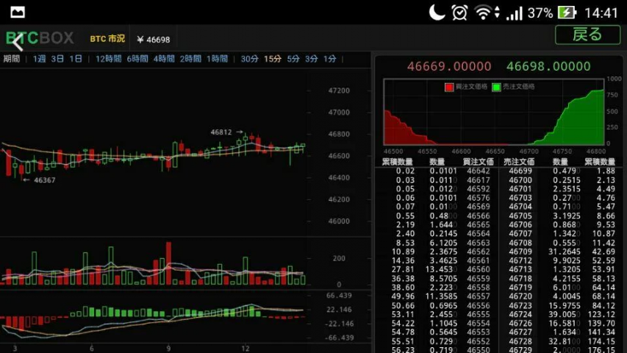The height and width of the screenshot is (353, 627).
Task: Tap the green ask price 46698.00000
Action: (x=548, y=66)
